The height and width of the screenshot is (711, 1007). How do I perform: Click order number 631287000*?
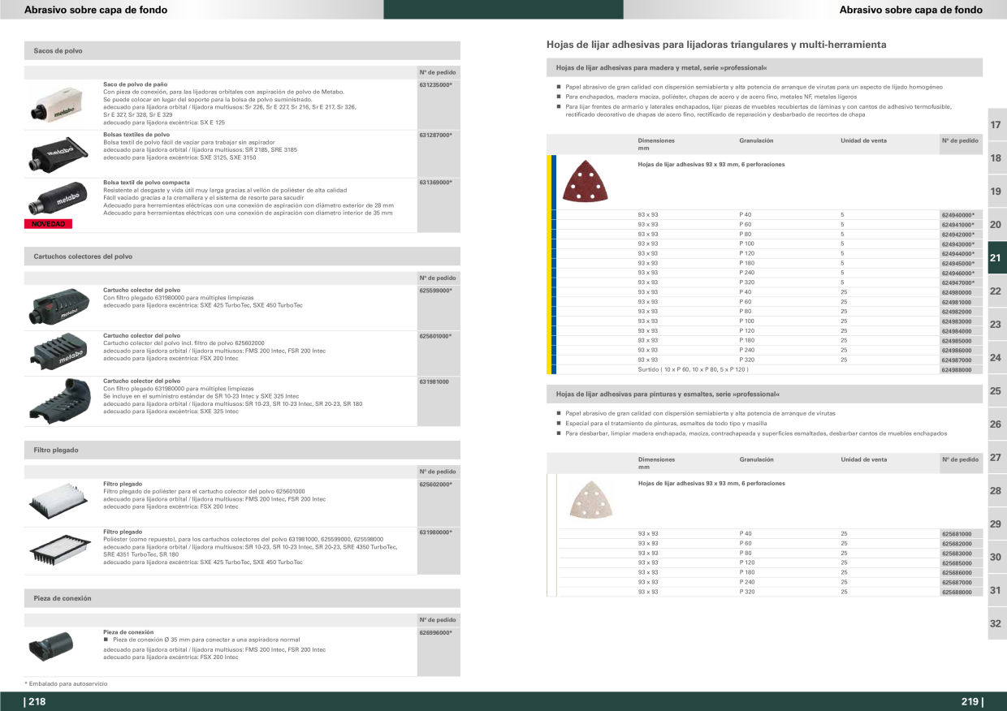(435, 135)
